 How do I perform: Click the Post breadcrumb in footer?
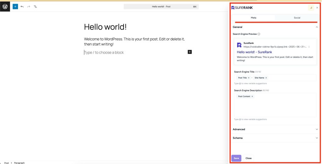pos(7,163)
